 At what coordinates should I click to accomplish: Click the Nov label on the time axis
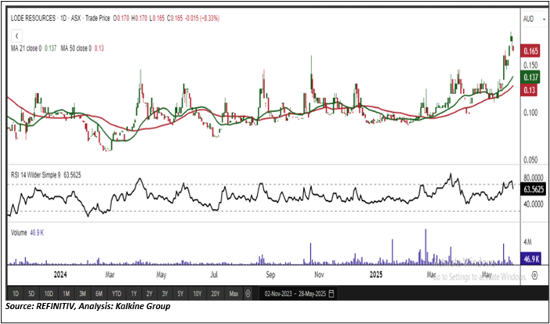(319, 275)
